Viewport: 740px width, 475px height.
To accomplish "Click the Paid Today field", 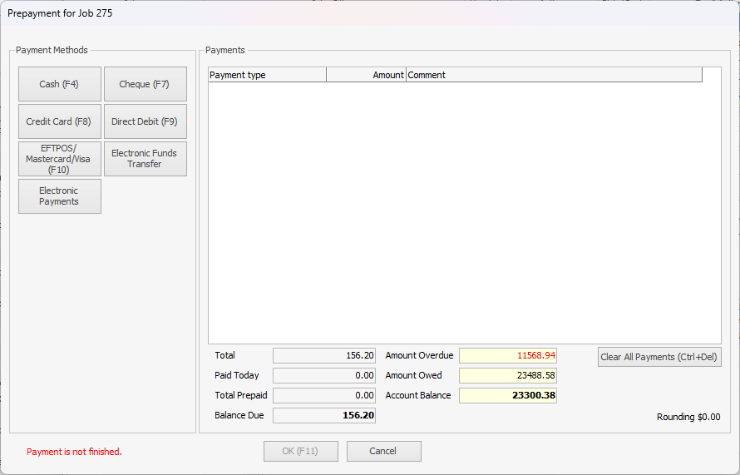I will coord(324,375).
